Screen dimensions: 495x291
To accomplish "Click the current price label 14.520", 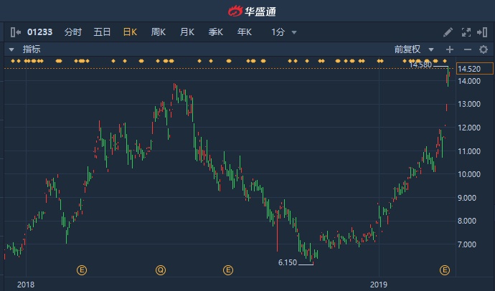I will tap(474, 69).
